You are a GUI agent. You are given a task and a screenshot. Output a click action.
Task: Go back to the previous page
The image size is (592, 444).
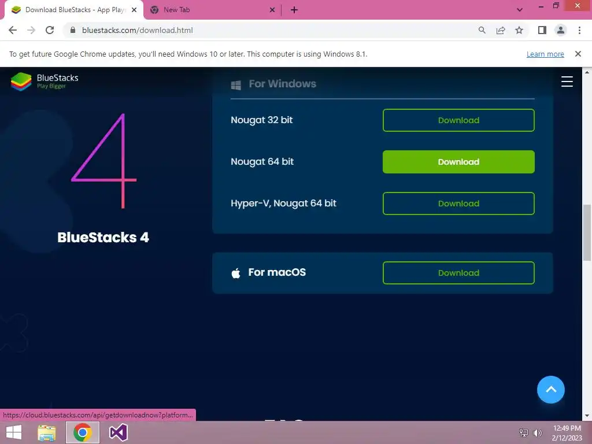(x=13, y=30)
